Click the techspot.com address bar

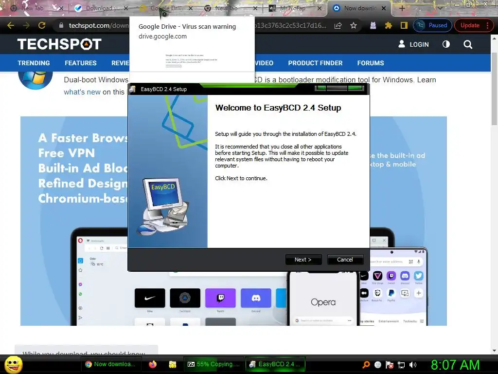(98, 25)
